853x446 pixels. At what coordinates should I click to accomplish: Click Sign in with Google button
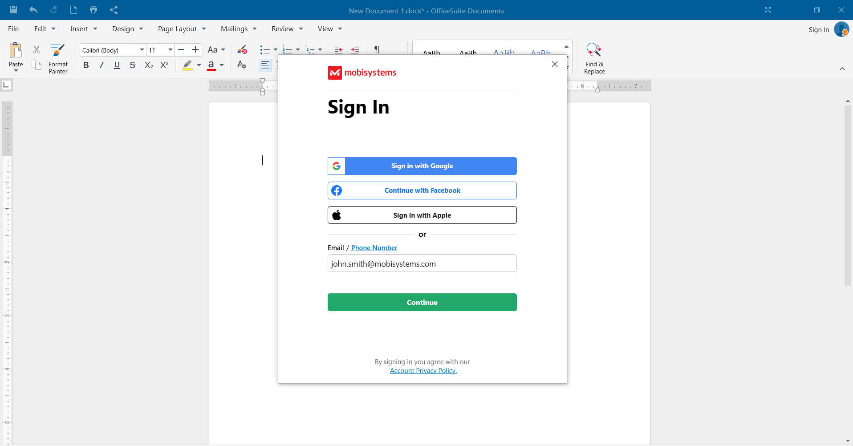pos(422,166)
